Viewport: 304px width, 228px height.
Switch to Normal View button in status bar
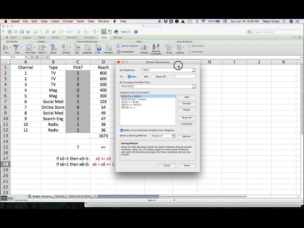[4, 198]
